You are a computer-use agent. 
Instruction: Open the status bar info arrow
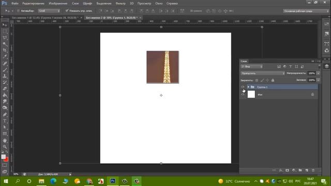click(x=70, y=175)
